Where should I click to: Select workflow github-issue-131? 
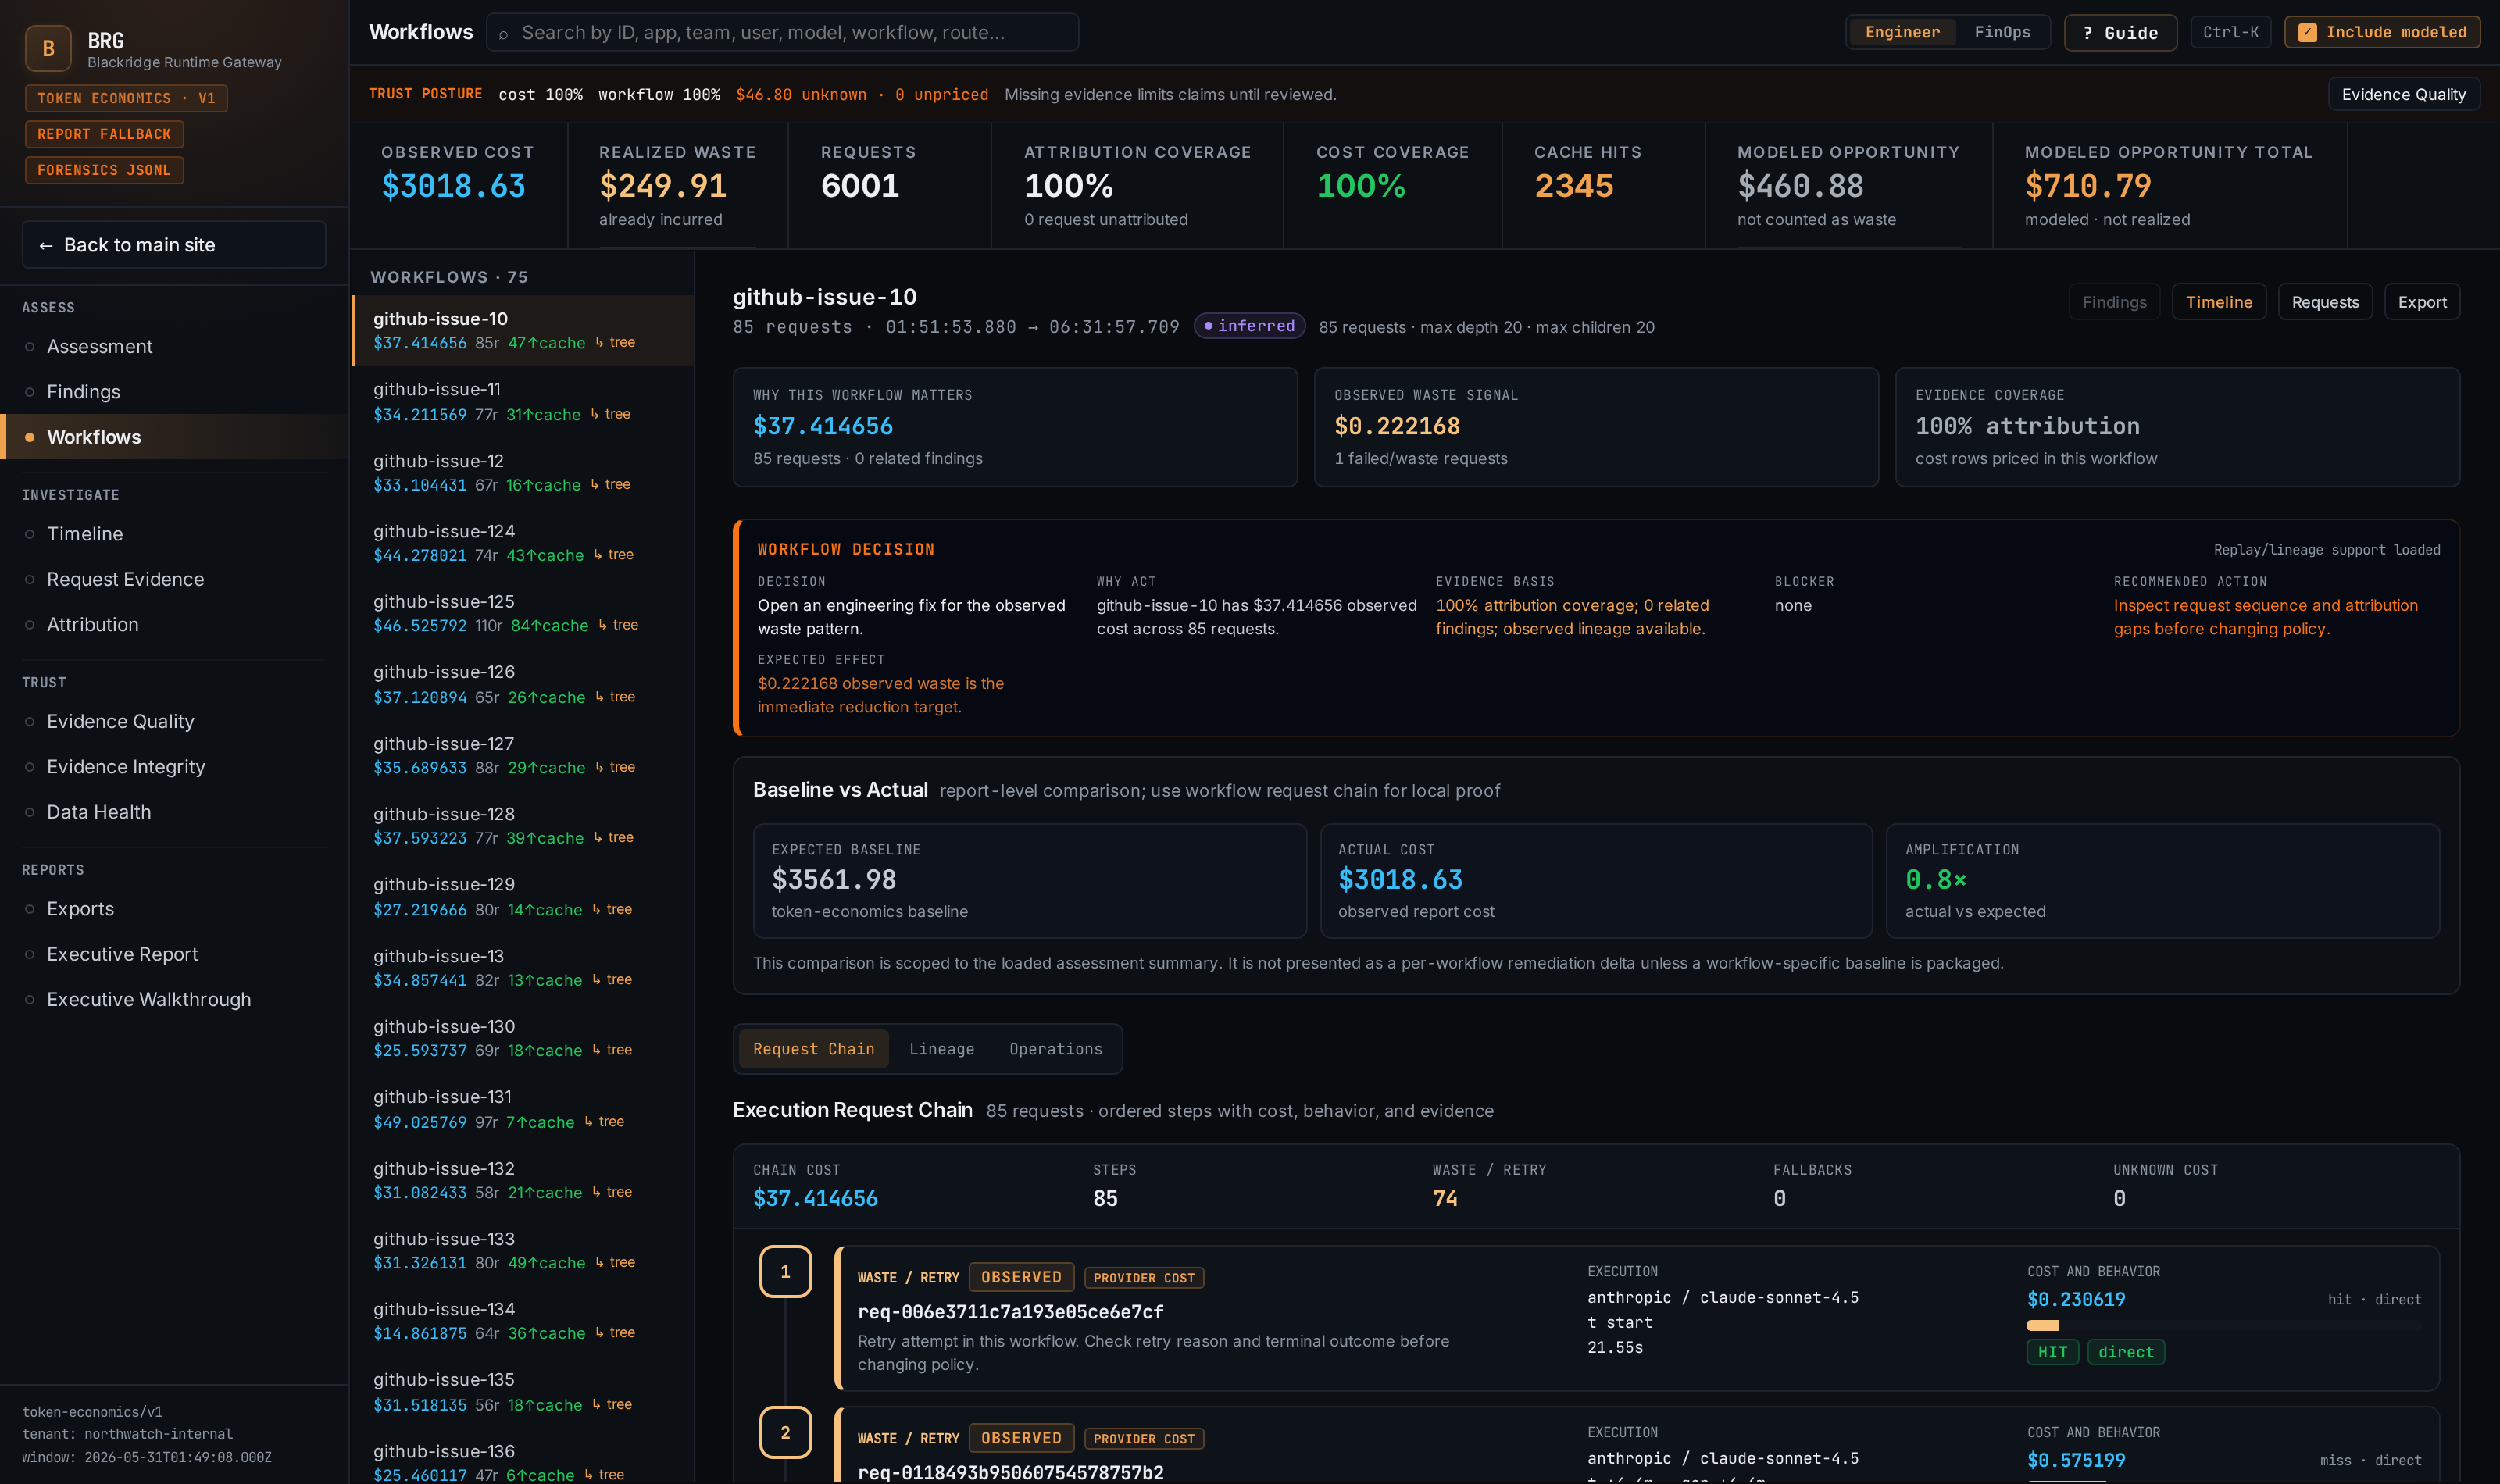pyautogui.click(x=522, y=1109)
